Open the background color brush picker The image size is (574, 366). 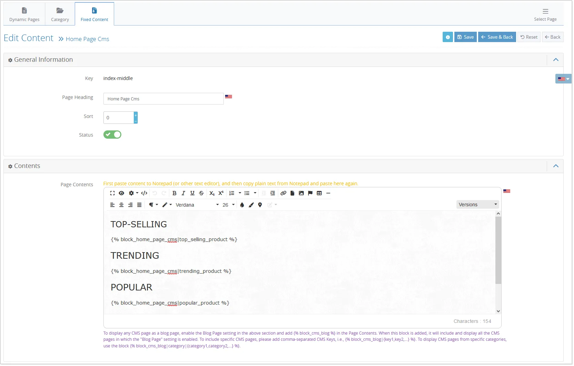[x=251, y=205]
